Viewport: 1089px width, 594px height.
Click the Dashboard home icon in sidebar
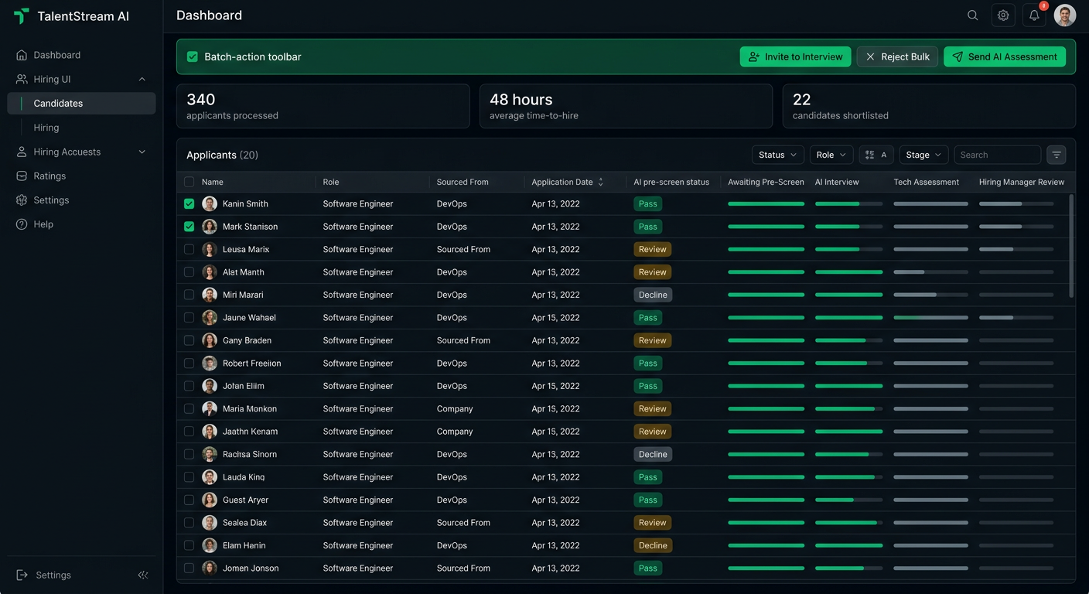[x=22, y=55]
